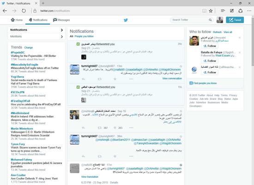Open more options on turnright407 13m tweet
254x185 pixels.
coord(131,79)
